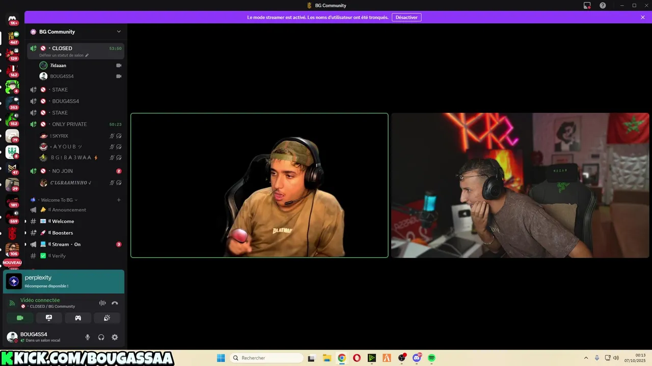Disconnect from voice using hang-up icon
This screenshot has height=366, width=652.
[115, 303]
